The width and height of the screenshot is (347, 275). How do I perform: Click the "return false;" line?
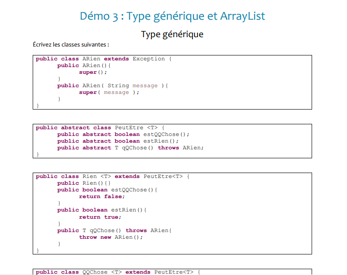102,196
